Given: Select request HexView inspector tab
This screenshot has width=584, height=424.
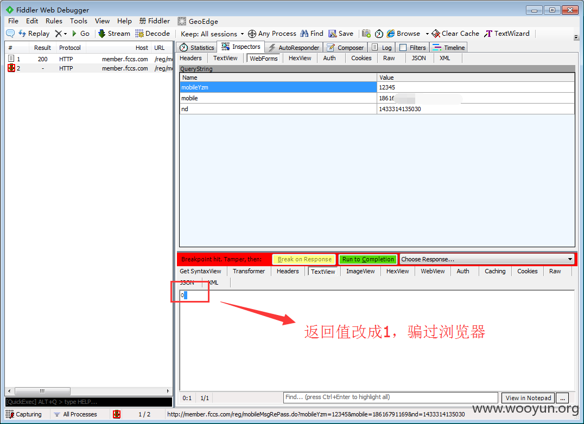Looking at the screenshot, I should tap(300, 58).
